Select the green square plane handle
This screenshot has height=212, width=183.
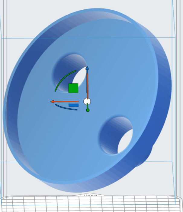pyautogui.click(x=73, y=88)
